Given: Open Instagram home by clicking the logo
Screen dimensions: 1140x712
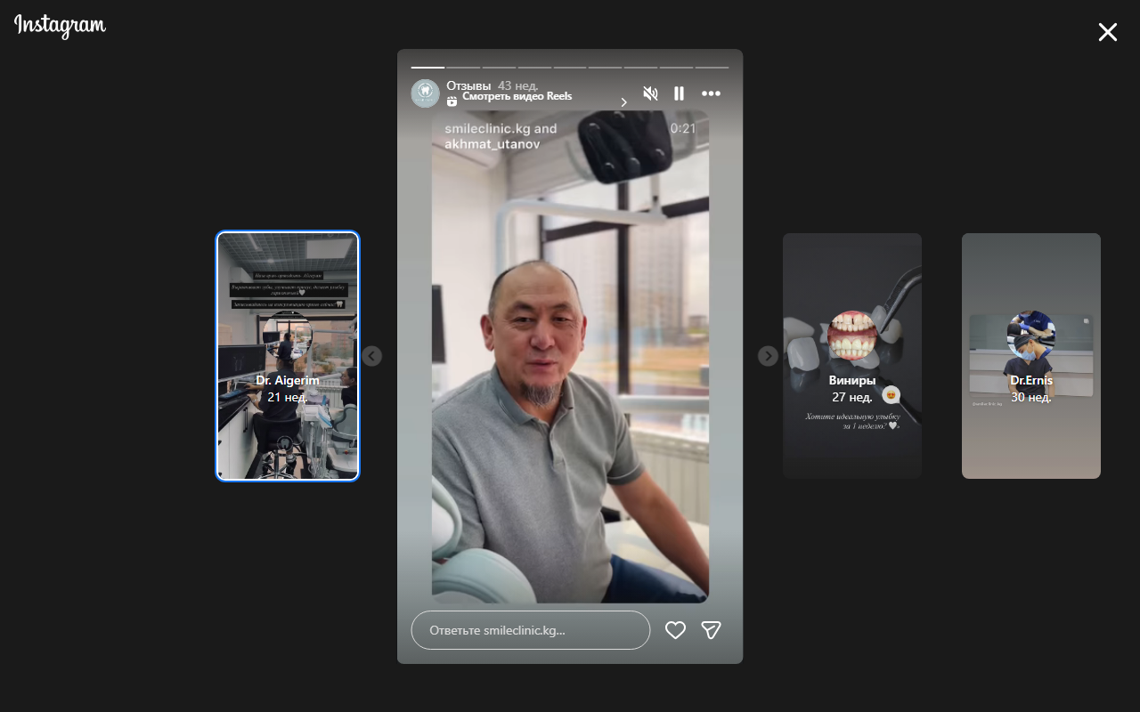Looking at the screenshot, I should [59, 27].
